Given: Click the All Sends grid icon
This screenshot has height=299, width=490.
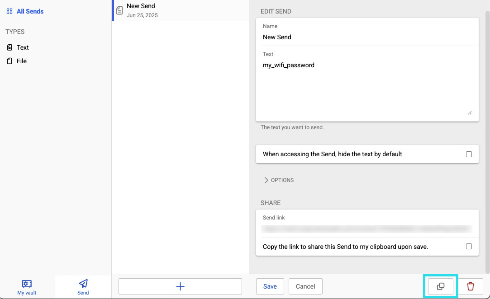Looking at the screenshot, I should 10,11.
